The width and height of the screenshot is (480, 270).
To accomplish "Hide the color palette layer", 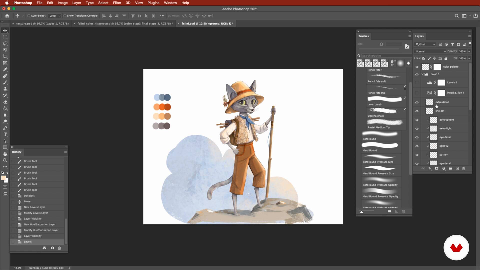I will [417, 67].
